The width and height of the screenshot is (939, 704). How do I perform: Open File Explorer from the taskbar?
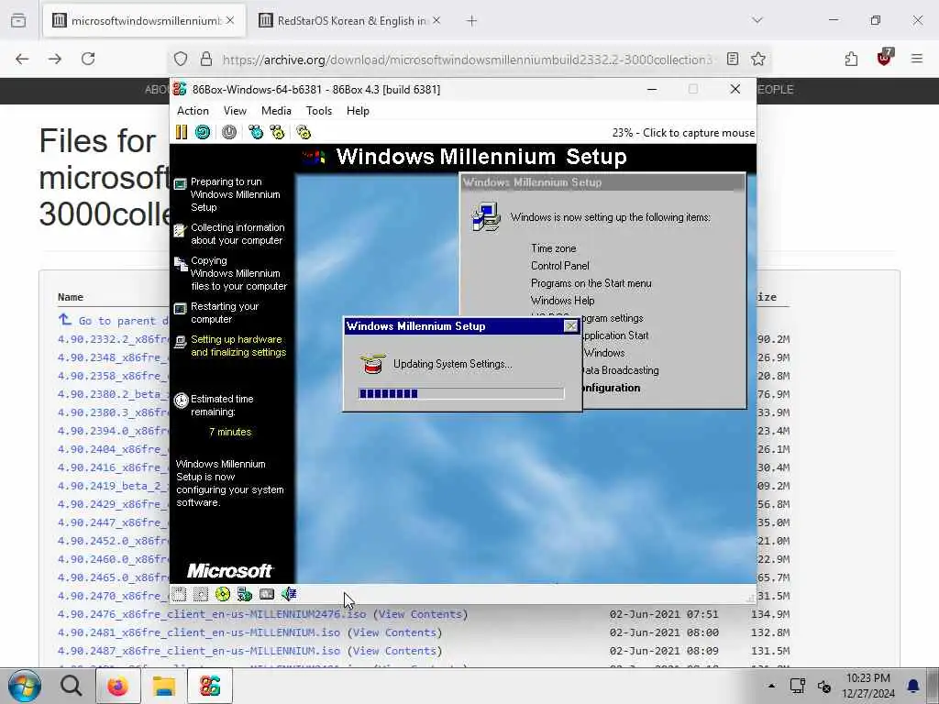[163, 686]
